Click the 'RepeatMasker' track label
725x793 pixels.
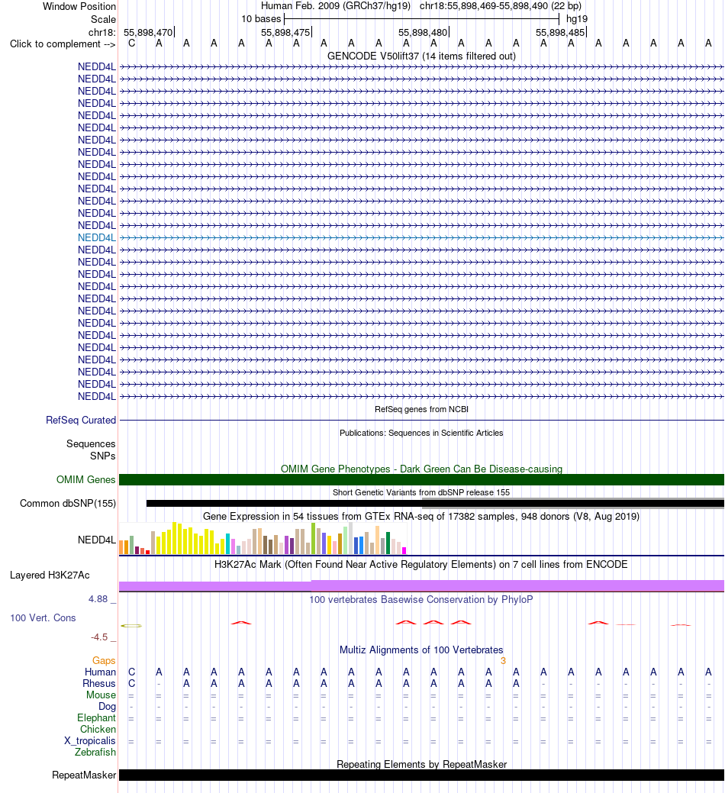(84, 775)
